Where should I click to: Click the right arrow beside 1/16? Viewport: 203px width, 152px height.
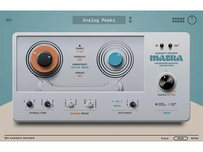point(121,101)
